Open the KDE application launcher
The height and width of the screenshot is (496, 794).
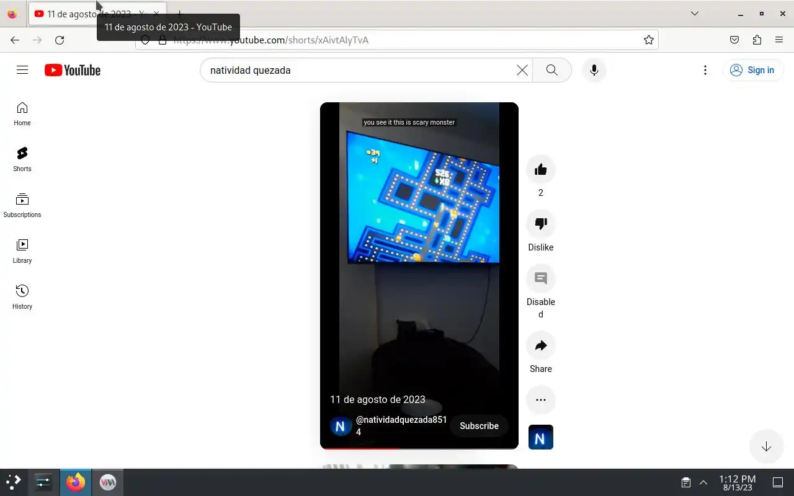pos(14,482)
